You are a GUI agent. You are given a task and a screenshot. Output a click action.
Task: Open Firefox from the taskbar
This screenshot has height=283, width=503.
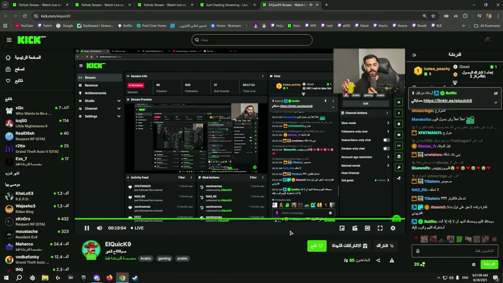point(109,278)
